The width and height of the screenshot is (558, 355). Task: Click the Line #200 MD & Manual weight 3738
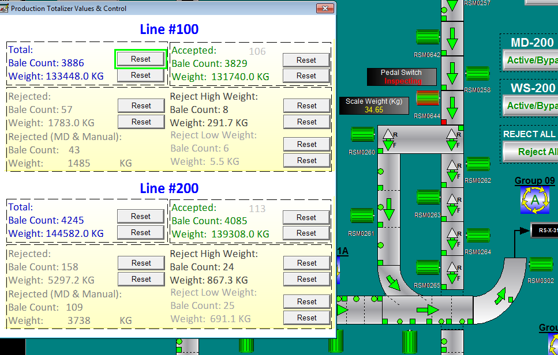click(x=79, y=320)
